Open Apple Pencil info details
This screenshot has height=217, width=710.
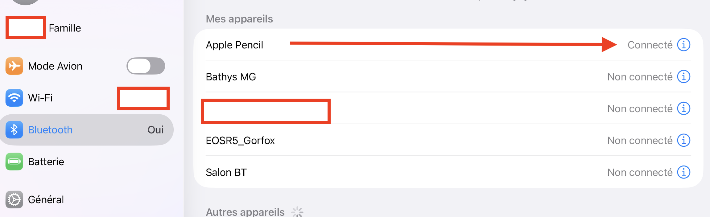tap(683, 45)
